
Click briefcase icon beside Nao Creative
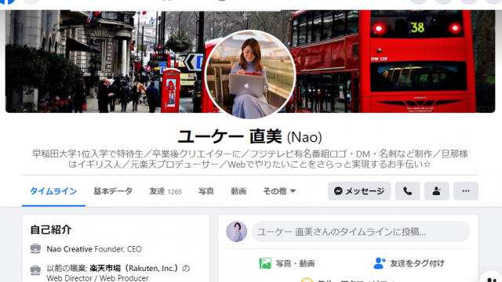click(x=35, y=248)
